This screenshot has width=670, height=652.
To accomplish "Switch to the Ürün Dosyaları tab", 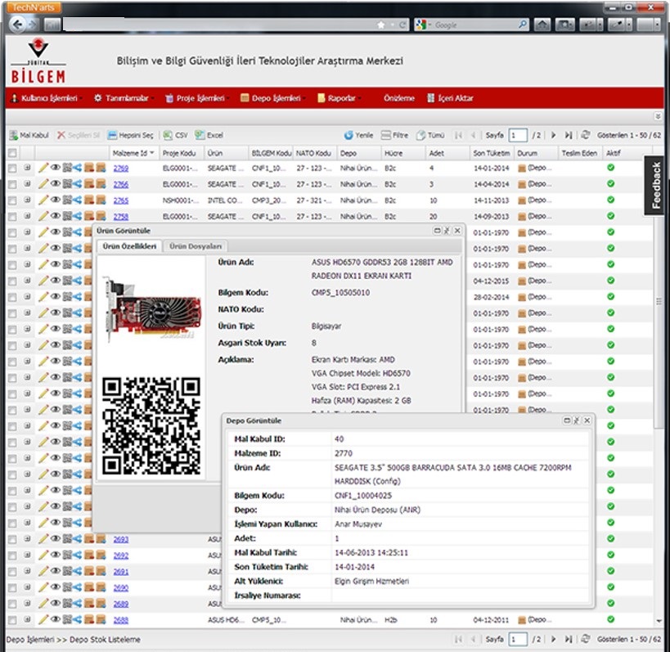I will pyautogui.click(x=196, y=246).
